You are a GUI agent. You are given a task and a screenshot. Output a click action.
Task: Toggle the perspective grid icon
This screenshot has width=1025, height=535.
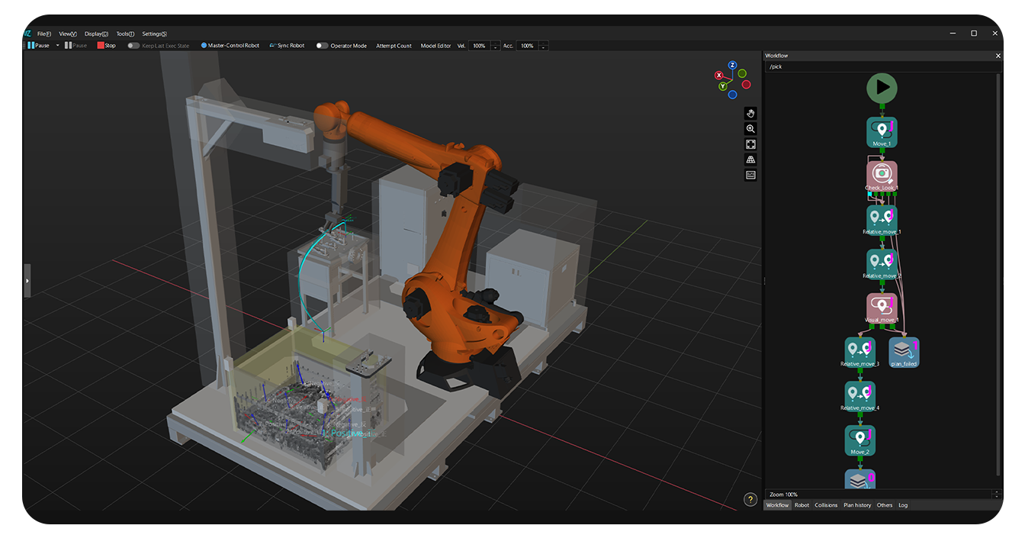(x=750, y=160)
